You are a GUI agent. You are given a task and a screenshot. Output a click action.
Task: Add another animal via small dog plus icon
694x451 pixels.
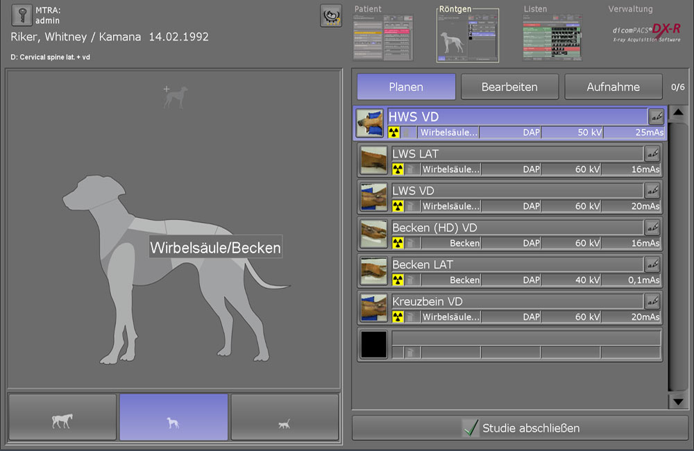[176, 97]
